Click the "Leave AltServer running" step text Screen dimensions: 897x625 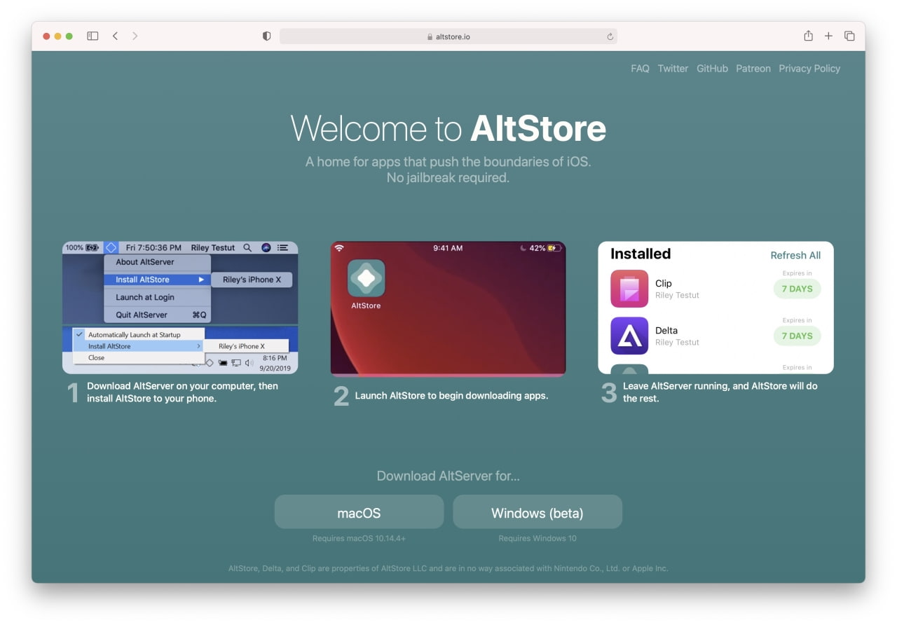pos(720,392)
